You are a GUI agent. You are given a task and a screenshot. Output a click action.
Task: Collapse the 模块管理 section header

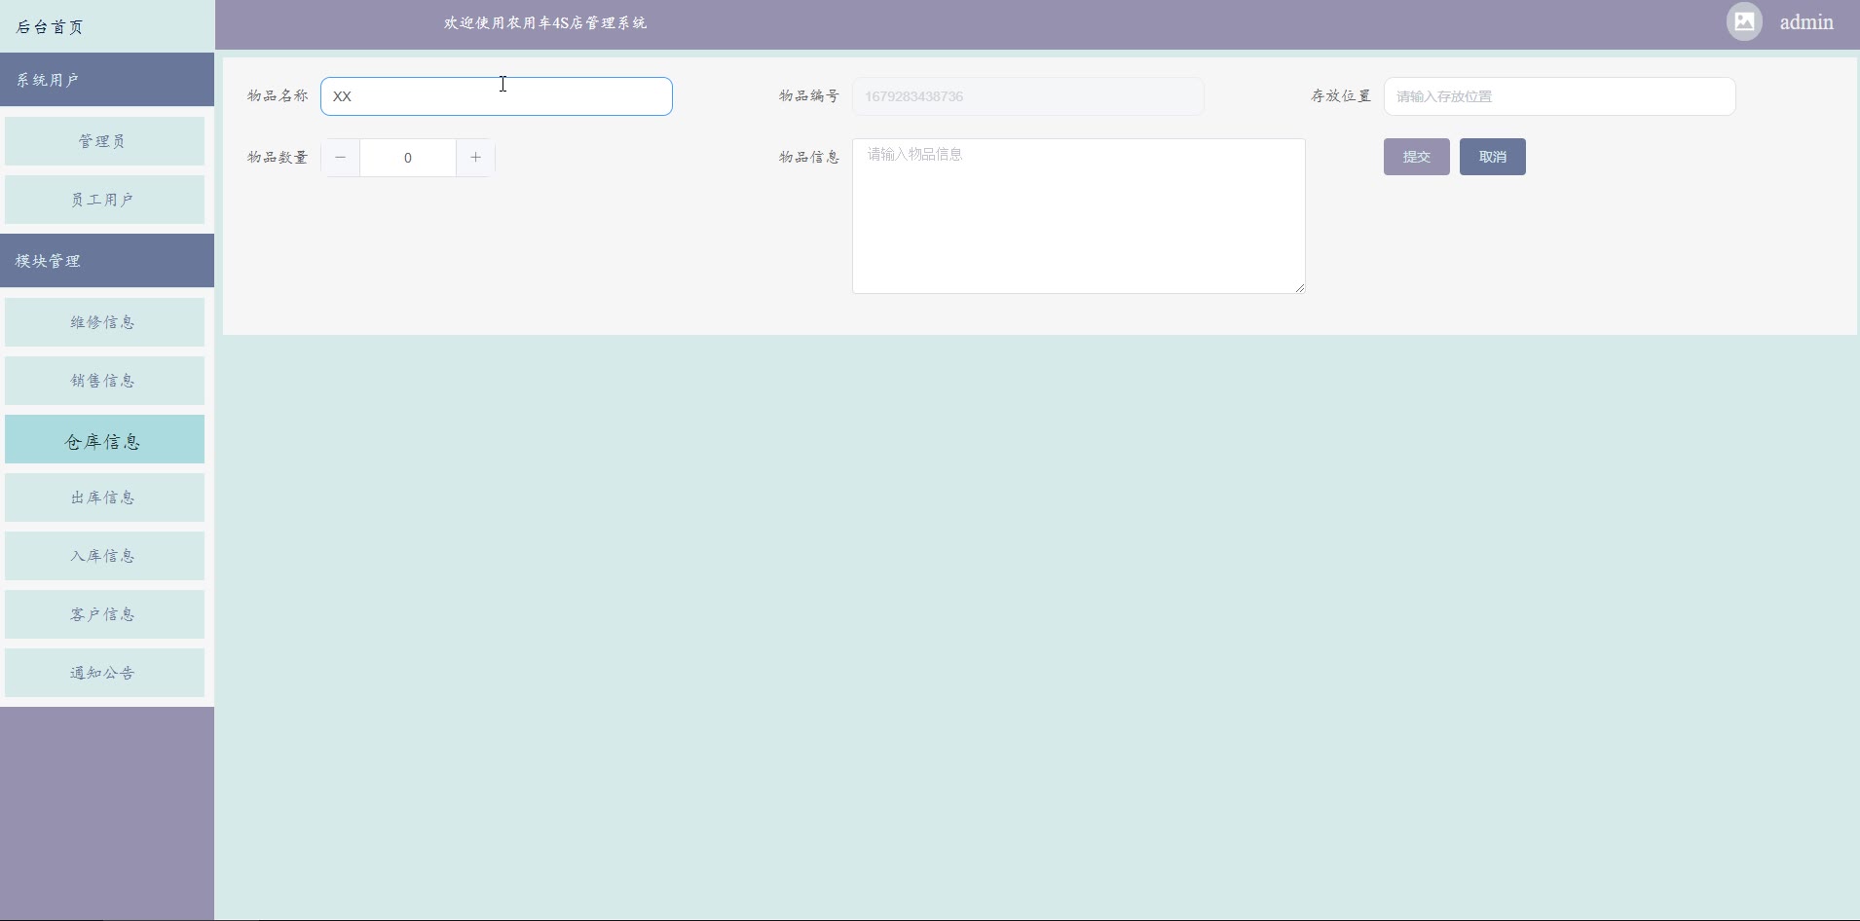pyautogui.click(x=107, y=261)
